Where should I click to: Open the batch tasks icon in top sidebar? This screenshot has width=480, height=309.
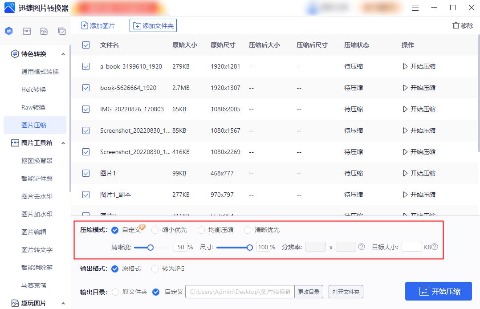(62, 31)
